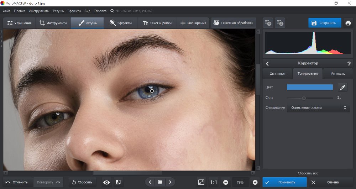Viewport: 356px width, 189px height.
Task: Switch to the Резкость tab
Action: (337, 74)
